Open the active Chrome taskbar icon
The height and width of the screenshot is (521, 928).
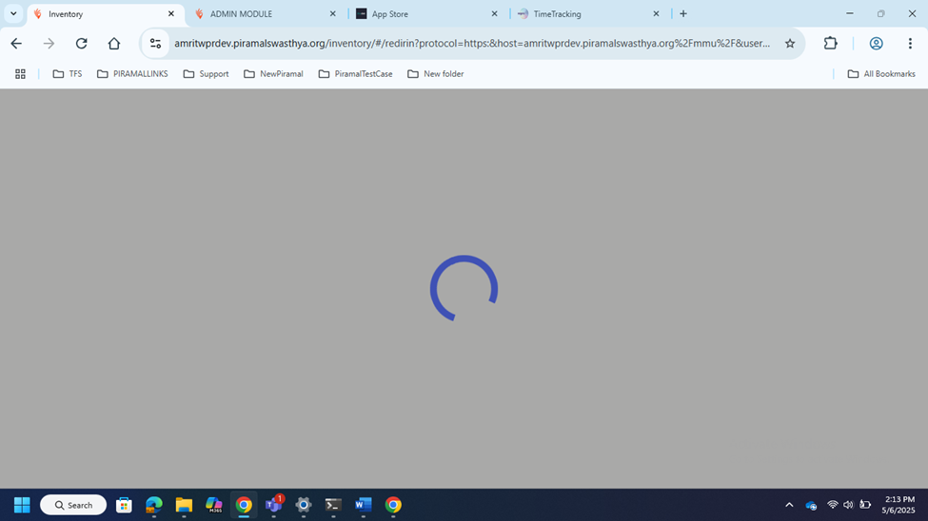(x=244, y=505)
